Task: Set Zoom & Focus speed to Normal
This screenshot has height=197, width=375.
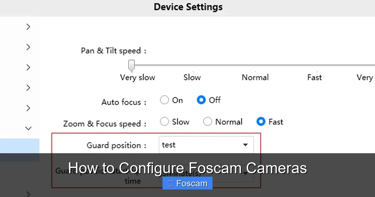Action: point(207,121)
